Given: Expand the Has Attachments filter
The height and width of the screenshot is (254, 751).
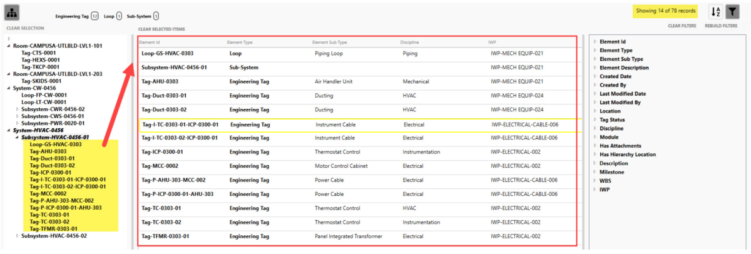Looking at the screenshot, I should click(x=595, y=146).
